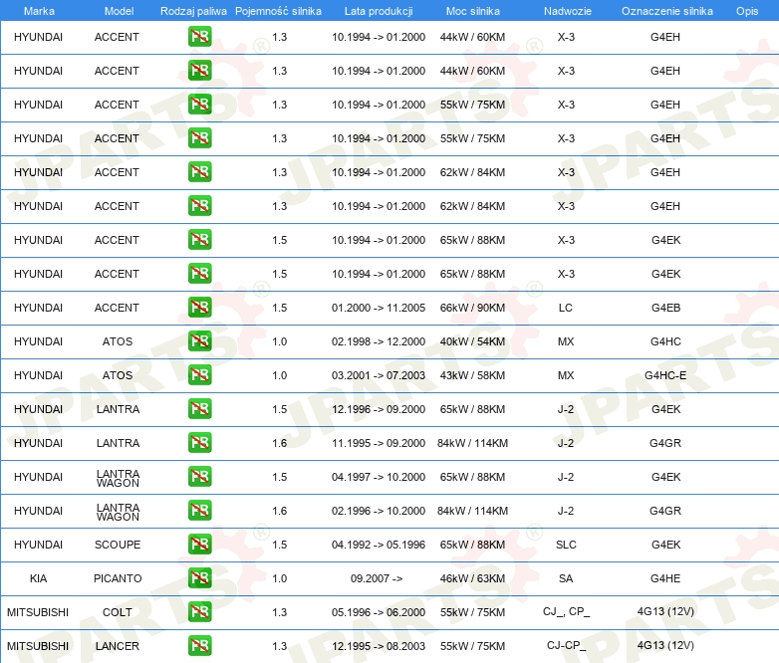
Task: Click the LANCER model cell
Action: pyautogui.click(x=118, y=646)
